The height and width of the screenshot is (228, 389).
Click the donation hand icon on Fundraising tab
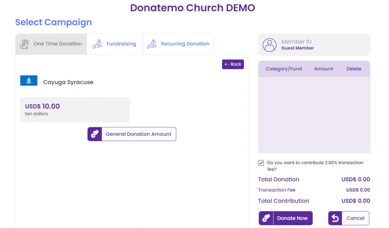(x=98, y=44)
